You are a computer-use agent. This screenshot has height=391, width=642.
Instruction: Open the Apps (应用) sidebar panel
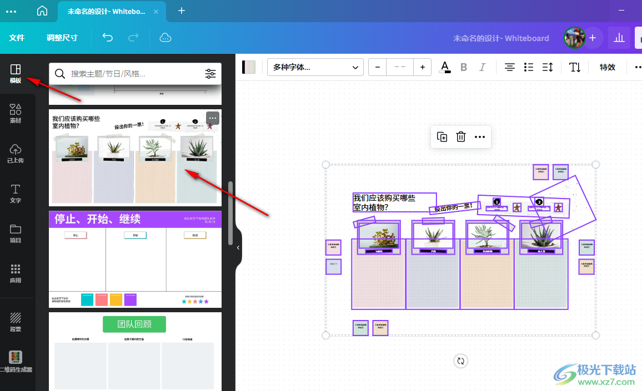pyautogui.click(x=16, y=273)
